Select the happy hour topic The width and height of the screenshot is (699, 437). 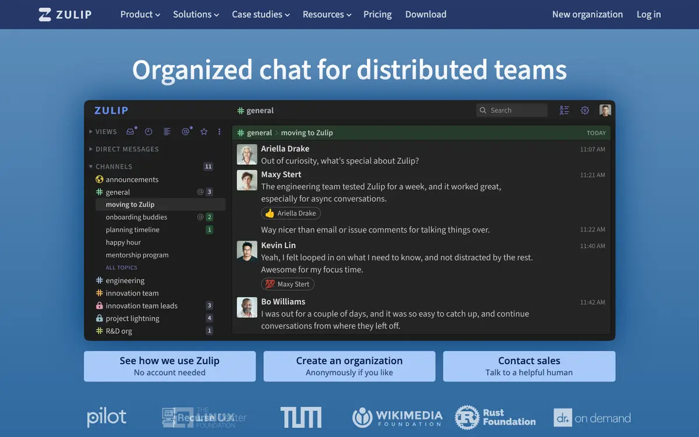click(123, 242)
